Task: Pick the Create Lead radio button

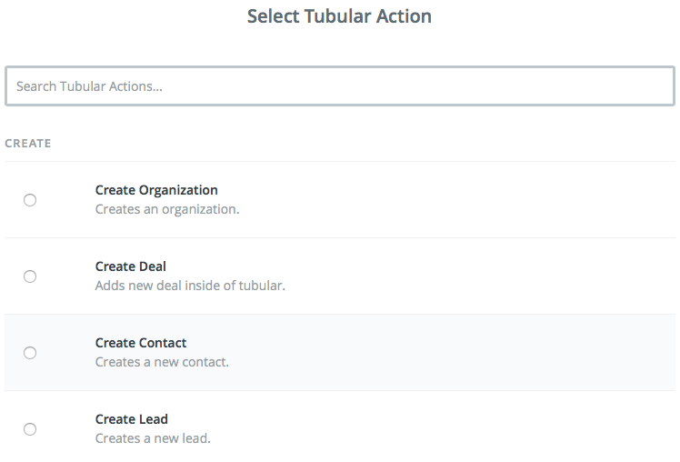Action: pyautogui.click(x=30, y=429)
